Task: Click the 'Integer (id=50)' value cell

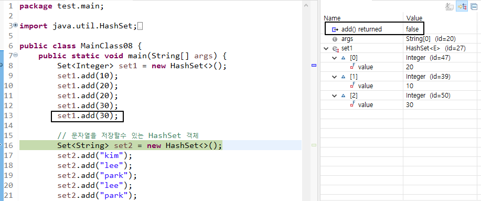Action: 428,96
